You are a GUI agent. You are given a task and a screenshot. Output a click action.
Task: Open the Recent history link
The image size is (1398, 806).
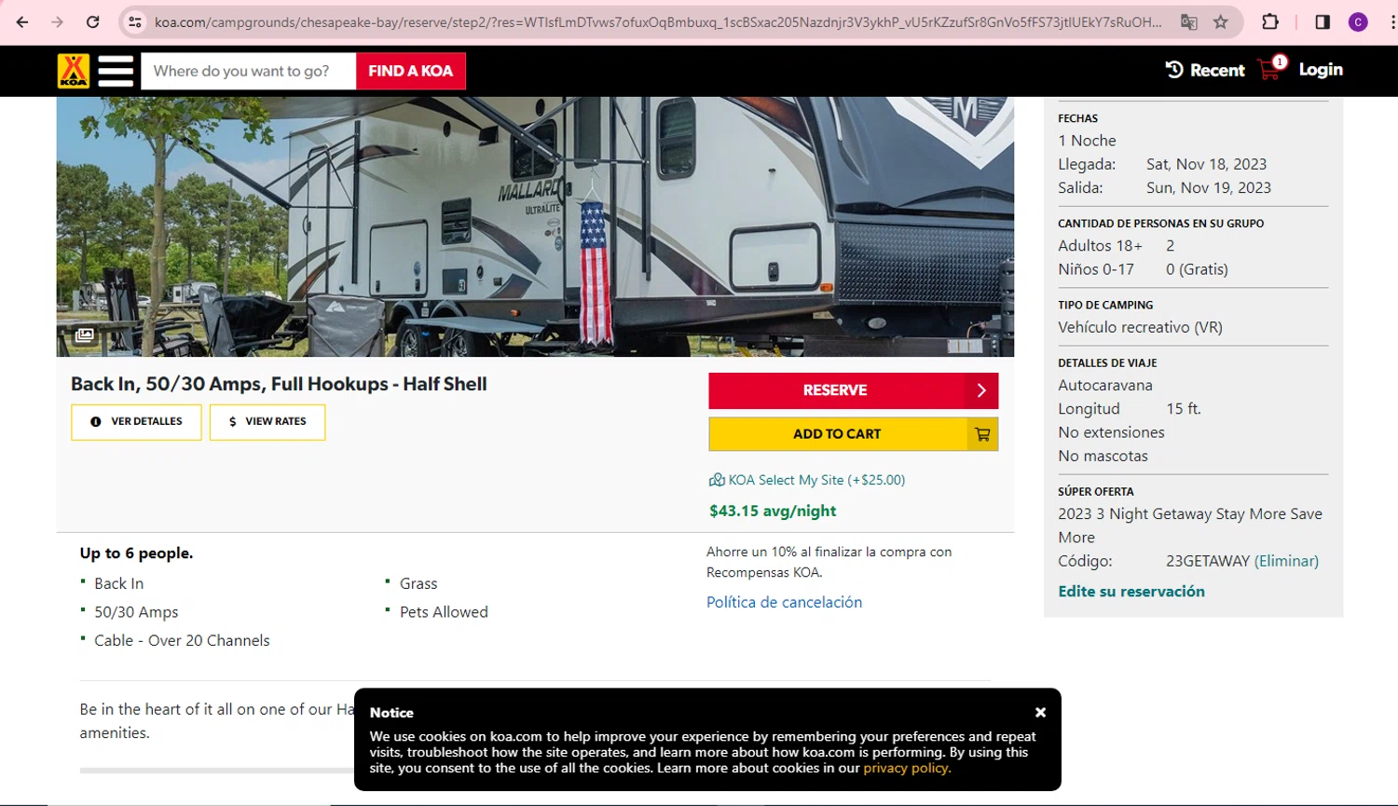tap(1205, 70)
